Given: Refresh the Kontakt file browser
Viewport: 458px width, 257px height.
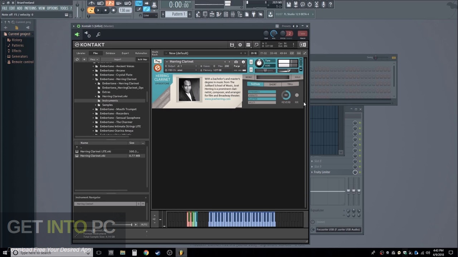Looking at the screenshot, I should (77, 59).
